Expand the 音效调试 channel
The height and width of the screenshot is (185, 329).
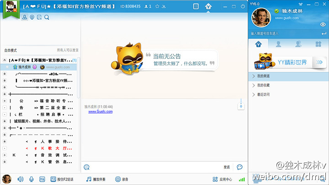5,155
